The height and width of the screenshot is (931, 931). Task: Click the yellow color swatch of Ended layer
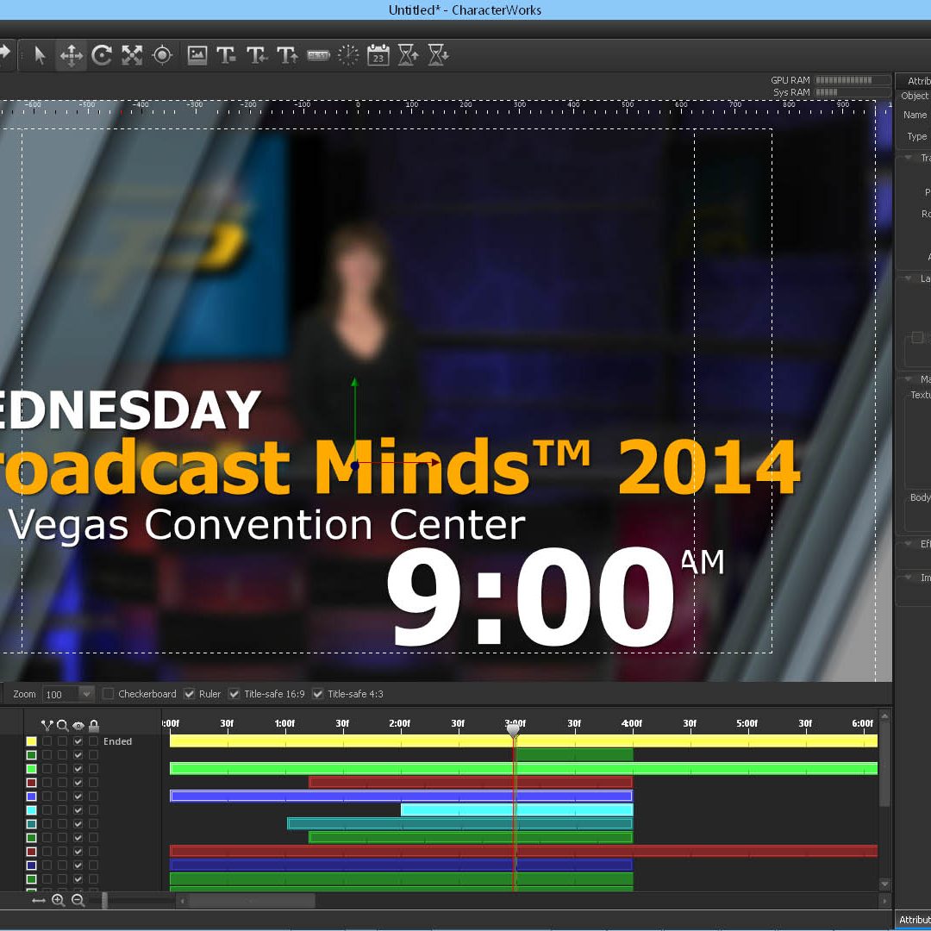click(31, 741)
